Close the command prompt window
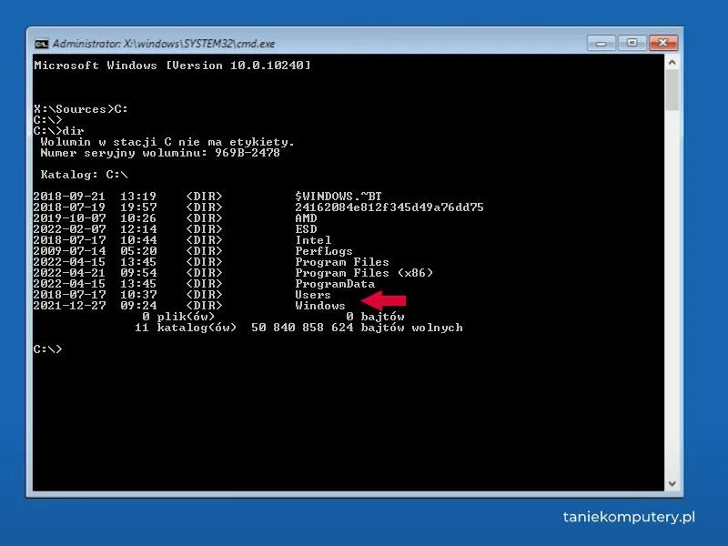Screen dimensions: 728x546 coord(663,42)
